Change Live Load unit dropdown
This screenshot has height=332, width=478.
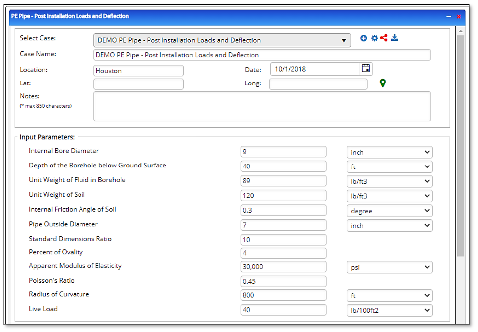point(389,310)
